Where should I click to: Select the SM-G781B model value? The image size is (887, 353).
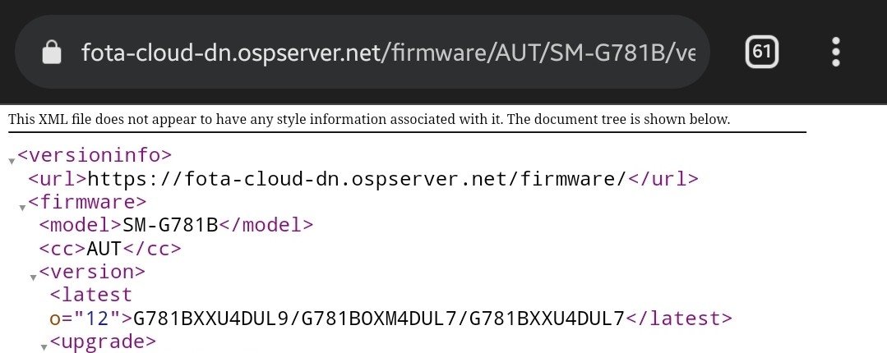coord(170,226)
